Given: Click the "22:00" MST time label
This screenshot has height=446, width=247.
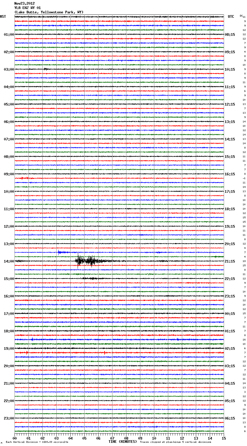Looking at the screenshot, I should [9, 401].
